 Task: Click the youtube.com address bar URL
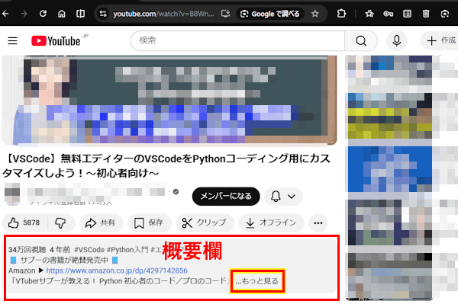coord(163,14)
